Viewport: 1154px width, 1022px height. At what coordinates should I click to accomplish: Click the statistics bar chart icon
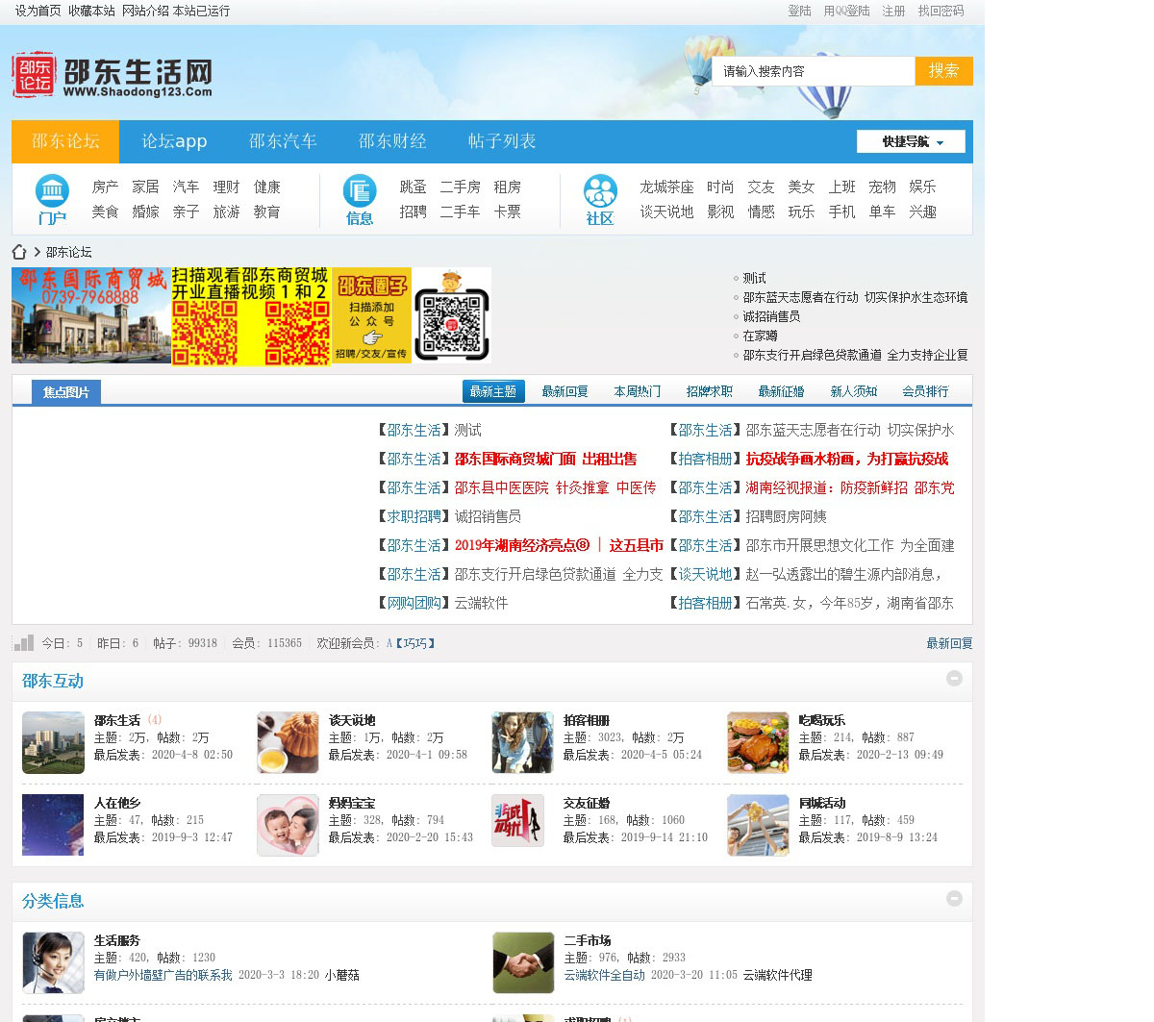24,642
